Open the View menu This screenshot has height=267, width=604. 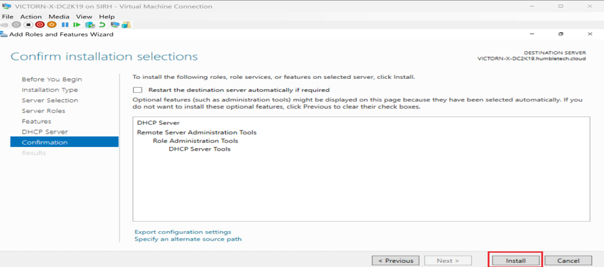coord(84,16)
